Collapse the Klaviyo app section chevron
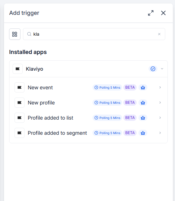This screenshot has height=201, width=175. pos(162,69)
